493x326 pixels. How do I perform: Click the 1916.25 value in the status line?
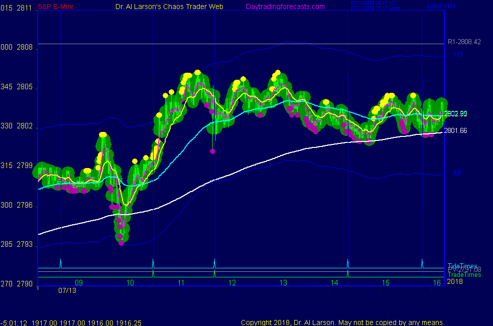129,322
